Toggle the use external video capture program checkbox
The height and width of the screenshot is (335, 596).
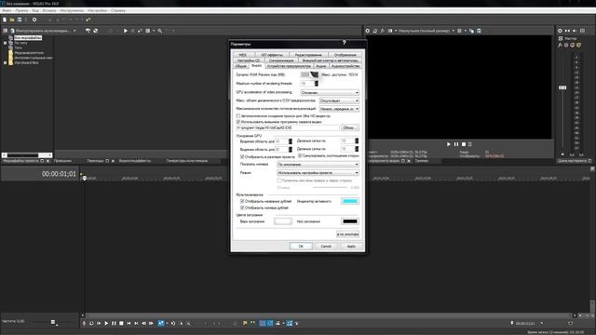pyautogui.click(x=238, y=122)
